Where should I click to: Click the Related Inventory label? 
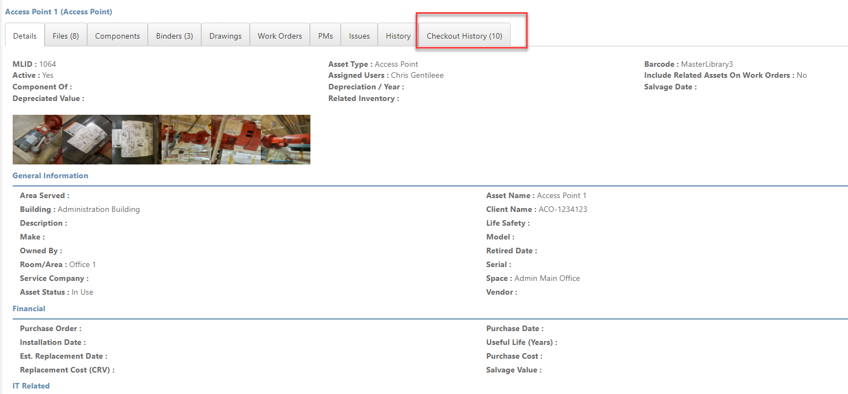(x=363, y=98)
